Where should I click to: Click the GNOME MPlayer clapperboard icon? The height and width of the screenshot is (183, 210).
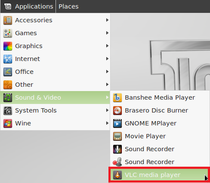(x=117, y=123)
